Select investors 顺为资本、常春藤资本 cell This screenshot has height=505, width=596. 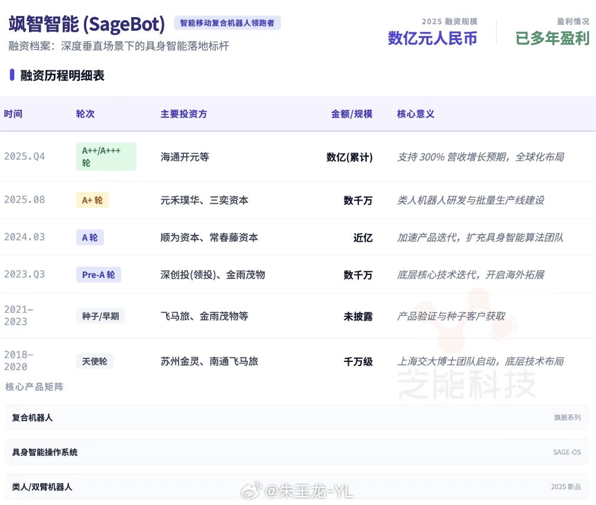click(x=209, y=238)
